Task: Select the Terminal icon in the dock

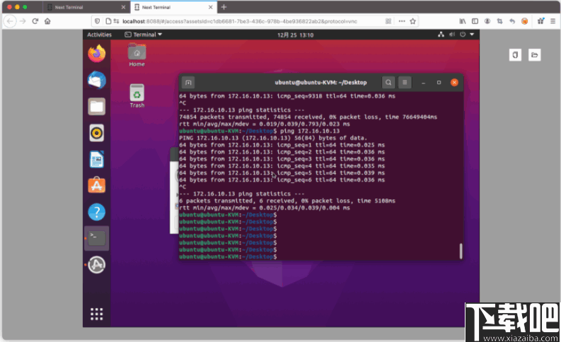Action: (97, 238)
